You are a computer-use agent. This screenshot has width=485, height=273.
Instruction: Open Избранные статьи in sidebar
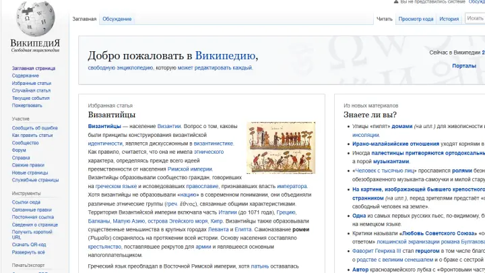[x=32, y=84]
